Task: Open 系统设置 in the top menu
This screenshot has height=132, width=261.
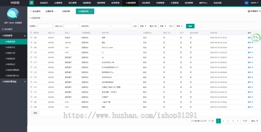Action: tap(217, 3)
